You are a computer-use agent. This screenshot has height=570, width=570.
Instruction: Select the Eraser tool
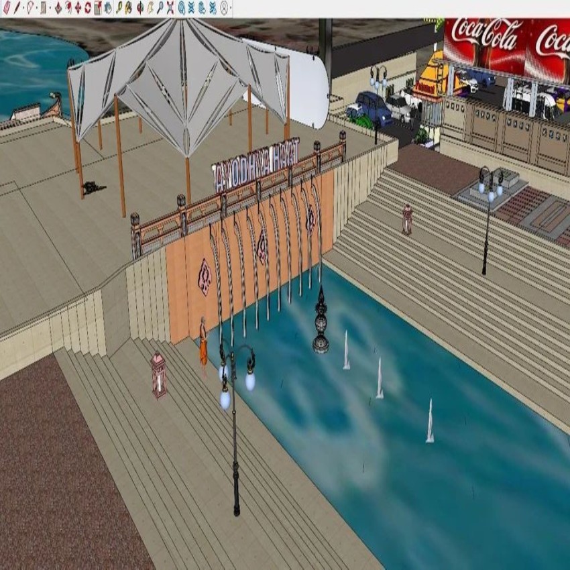[x=7, y=7]
